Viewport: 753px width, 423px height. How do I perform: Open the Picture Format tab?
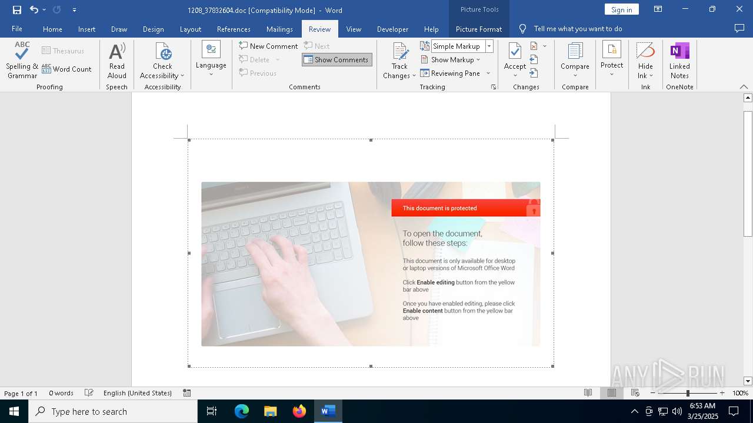click(x=479, y=29)
